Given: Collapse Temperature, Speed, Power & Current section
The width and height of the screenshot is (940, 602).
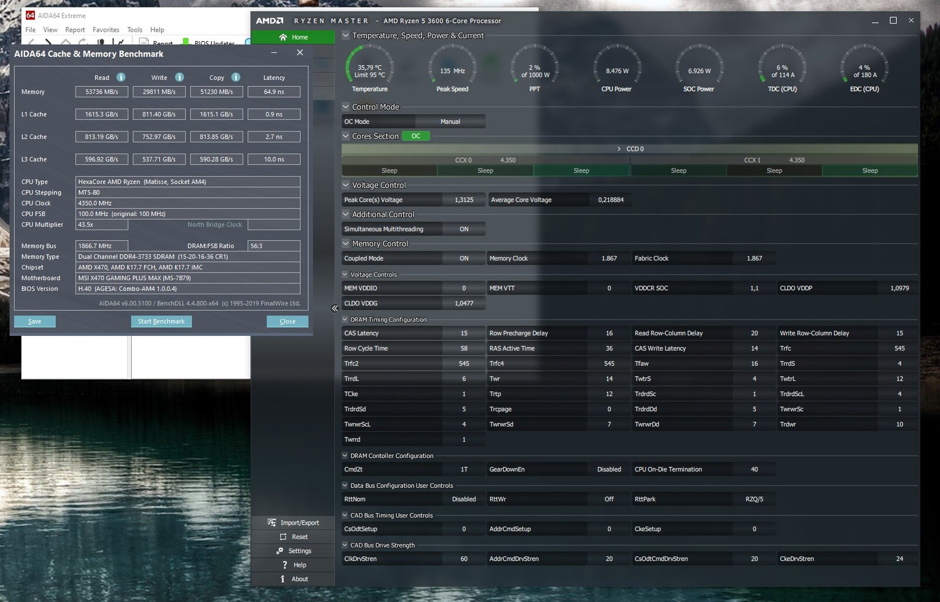Looking at the screenshot, I should pos(345,35).
